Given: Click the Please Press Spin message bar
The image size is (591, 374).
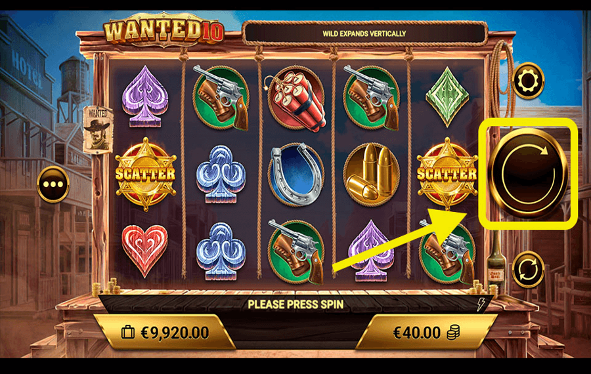Looking at the screenshot, I should tap(296, 304).
